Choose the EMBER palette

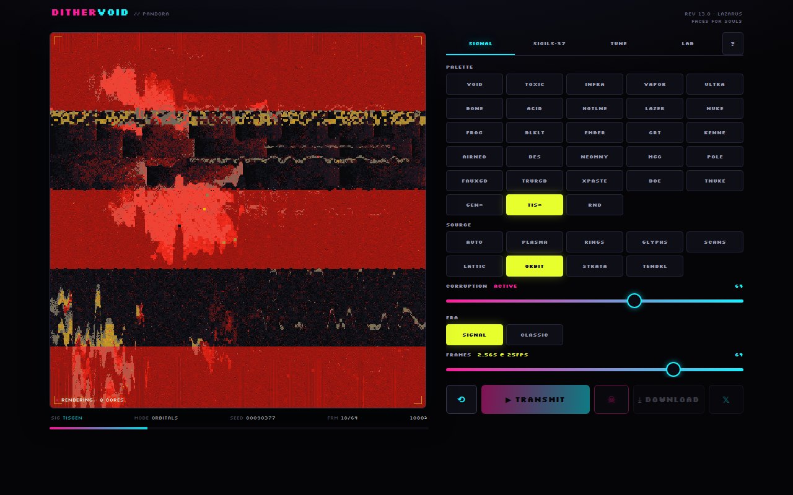point(595,132)
